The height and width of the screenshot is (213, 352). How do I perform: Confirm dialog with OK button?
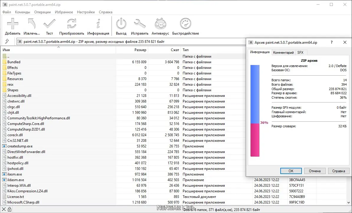click(291, 171)
